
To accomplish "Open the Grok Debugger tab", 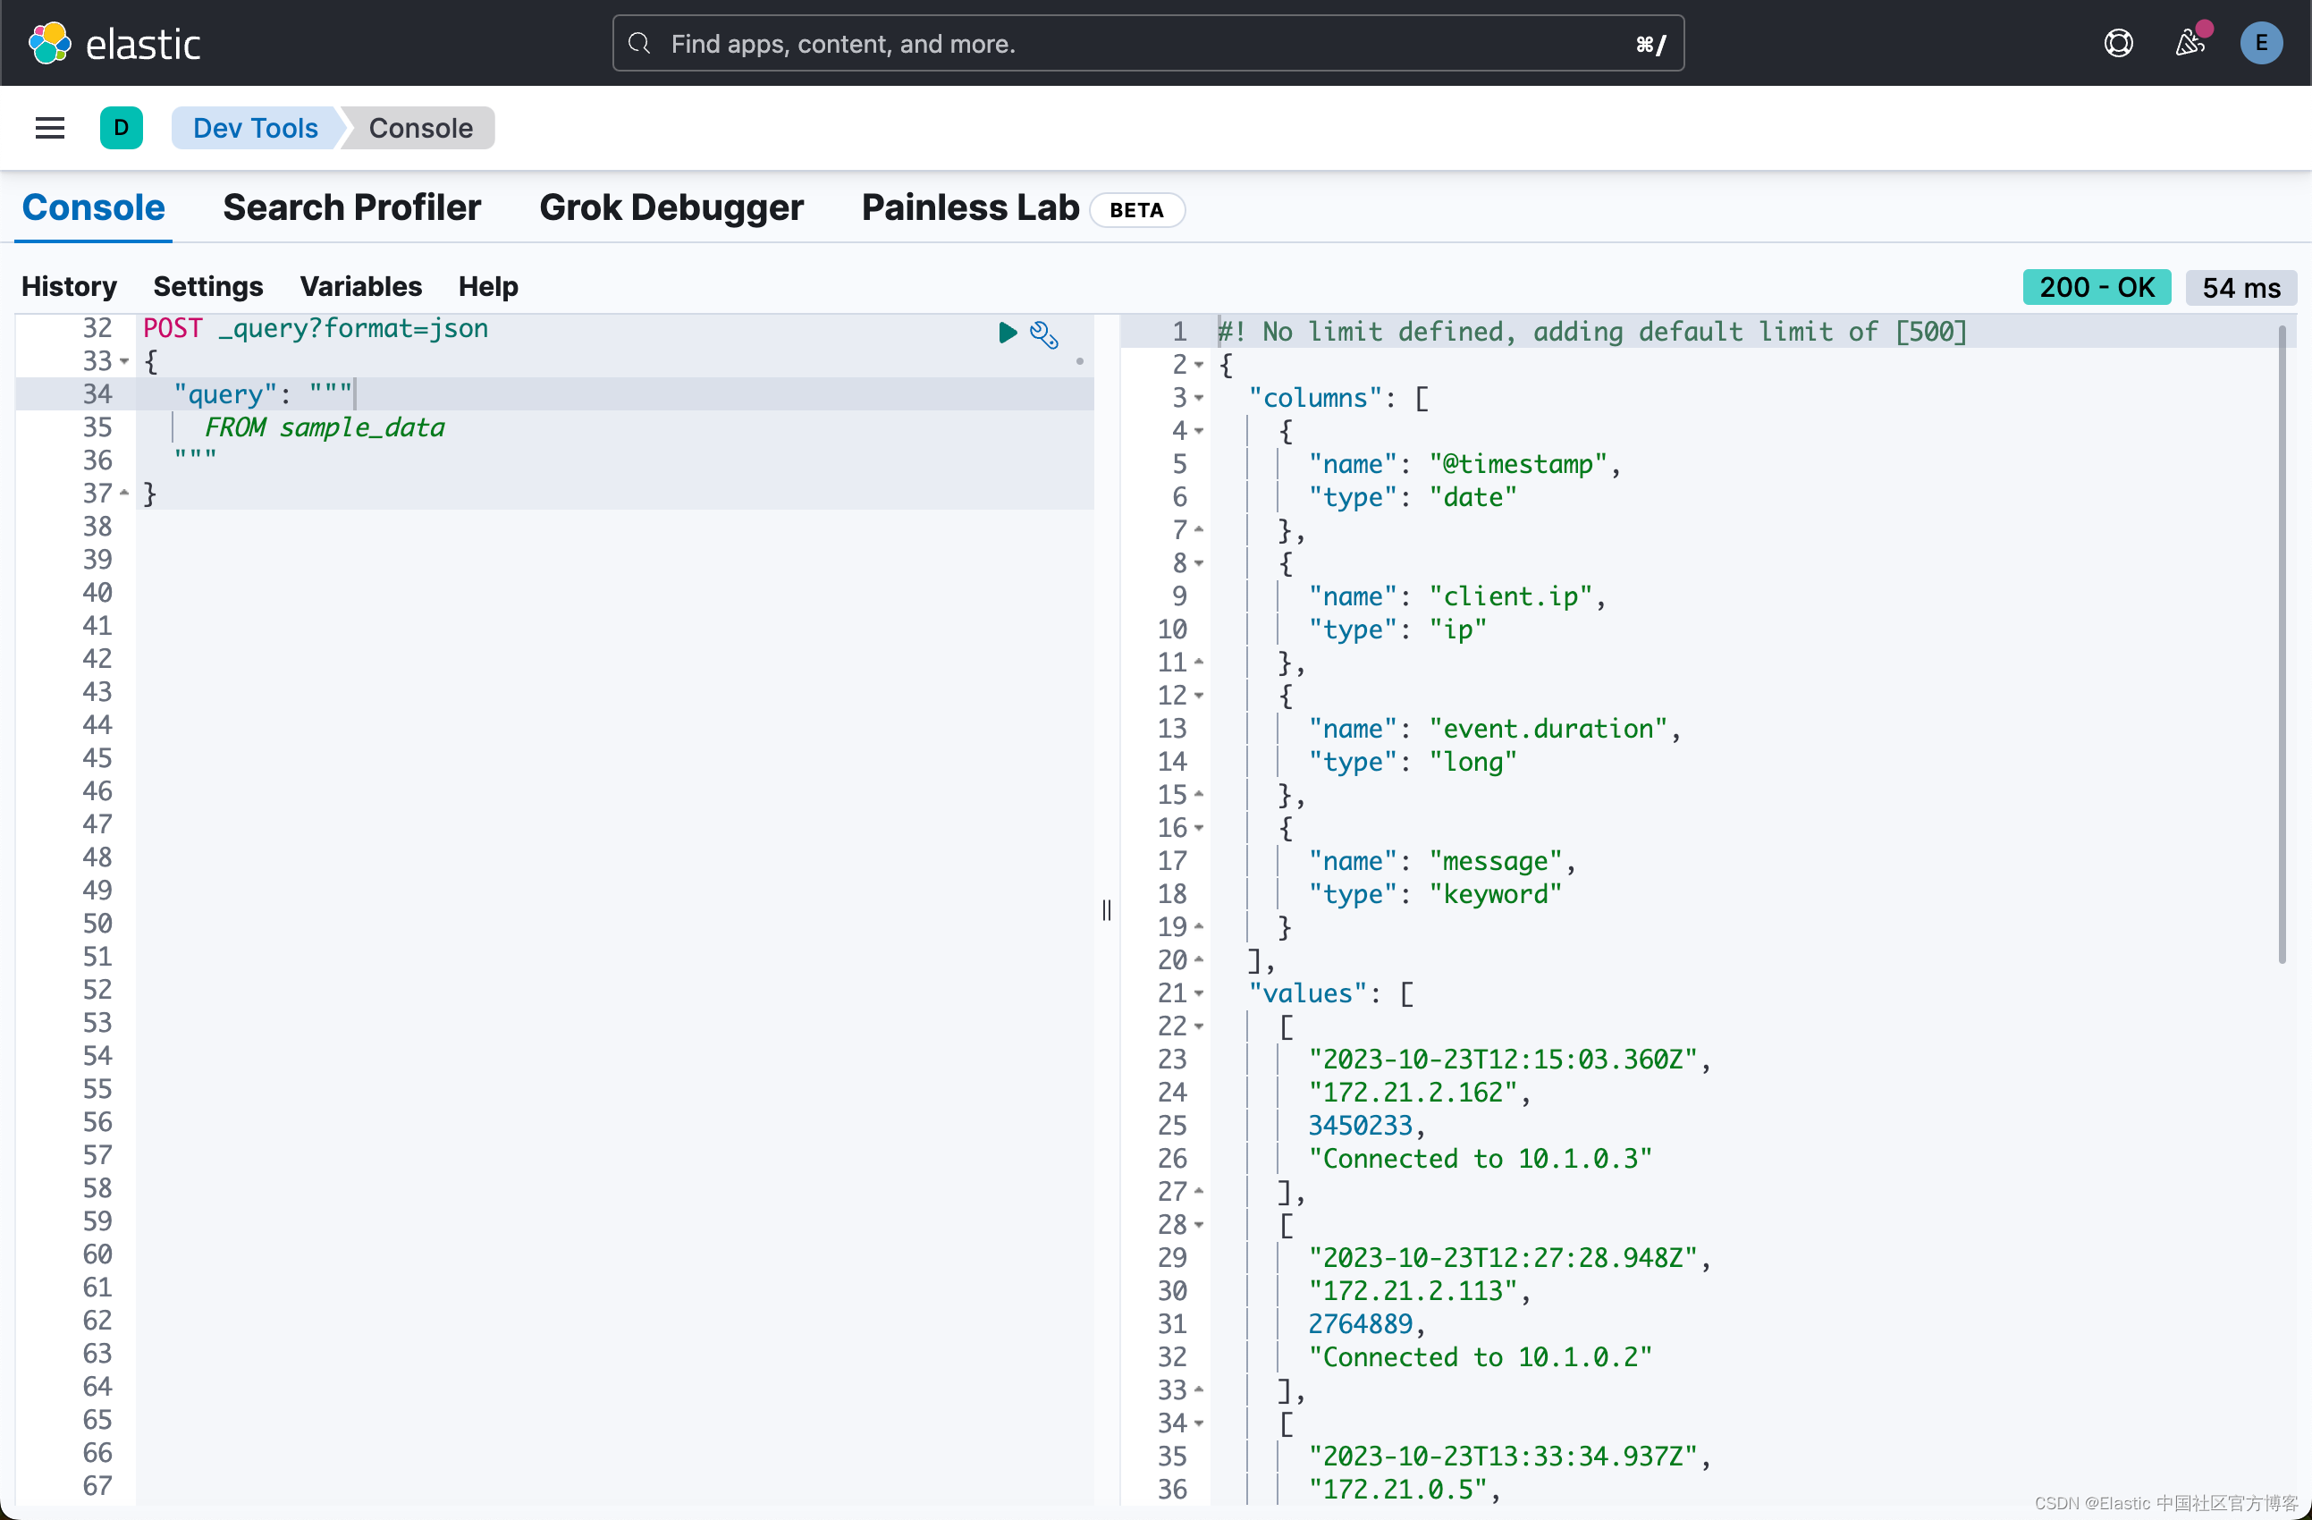I will tap(671, 207).
